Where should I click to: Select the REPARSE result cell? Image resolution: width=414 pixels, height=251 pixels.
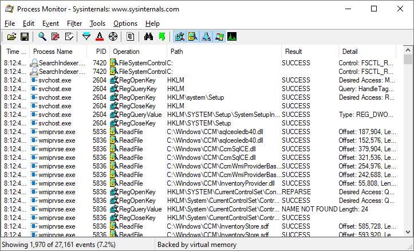tap(296, 192)
